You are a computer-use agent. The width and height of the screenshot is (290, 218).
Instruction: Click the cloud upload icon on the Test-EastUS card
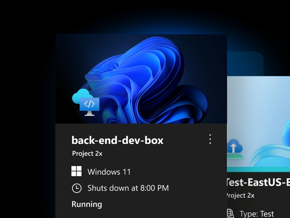pyautogui.click(x=235, y=149)
